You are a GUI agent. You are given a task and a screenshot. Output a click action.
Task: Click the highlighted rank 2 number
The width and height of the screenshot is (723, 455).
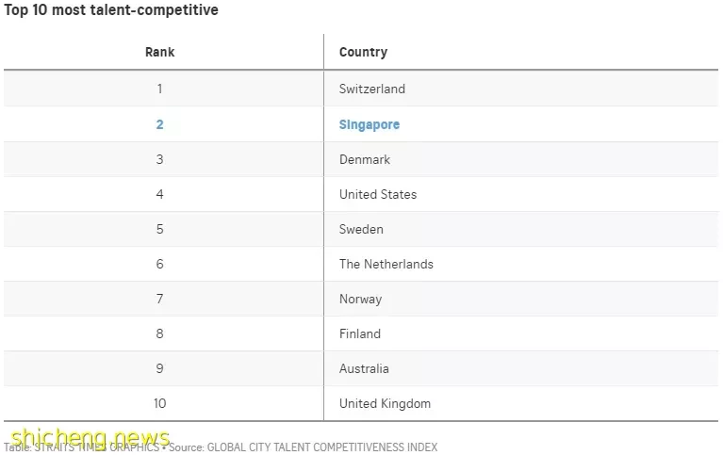[x=159, y=124]
